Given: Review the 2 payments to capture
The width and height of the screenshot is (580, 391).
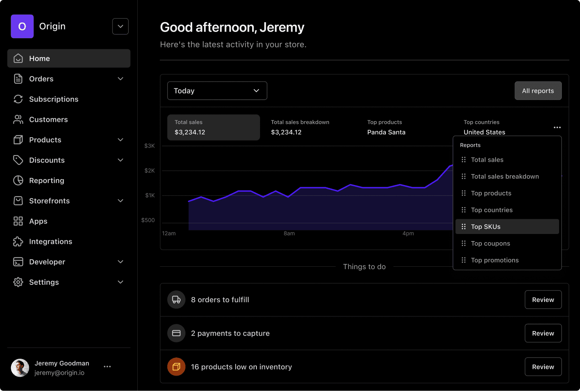Looking at the screenshot, I should 543,333.
